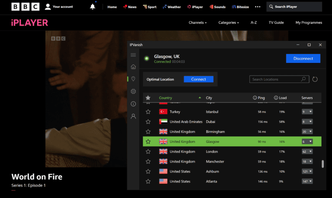The image size is (332, 198).
Task: Click the refresh server list icon
Action: click(315, 79)
